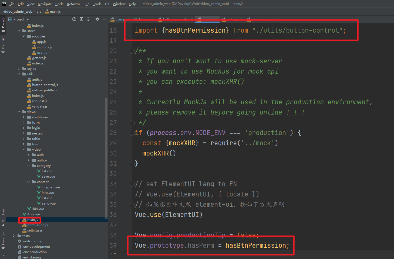The width and height of the screenshot is (394, 259).
Task: Collapse the utils folder
Action: pos(19,74)
